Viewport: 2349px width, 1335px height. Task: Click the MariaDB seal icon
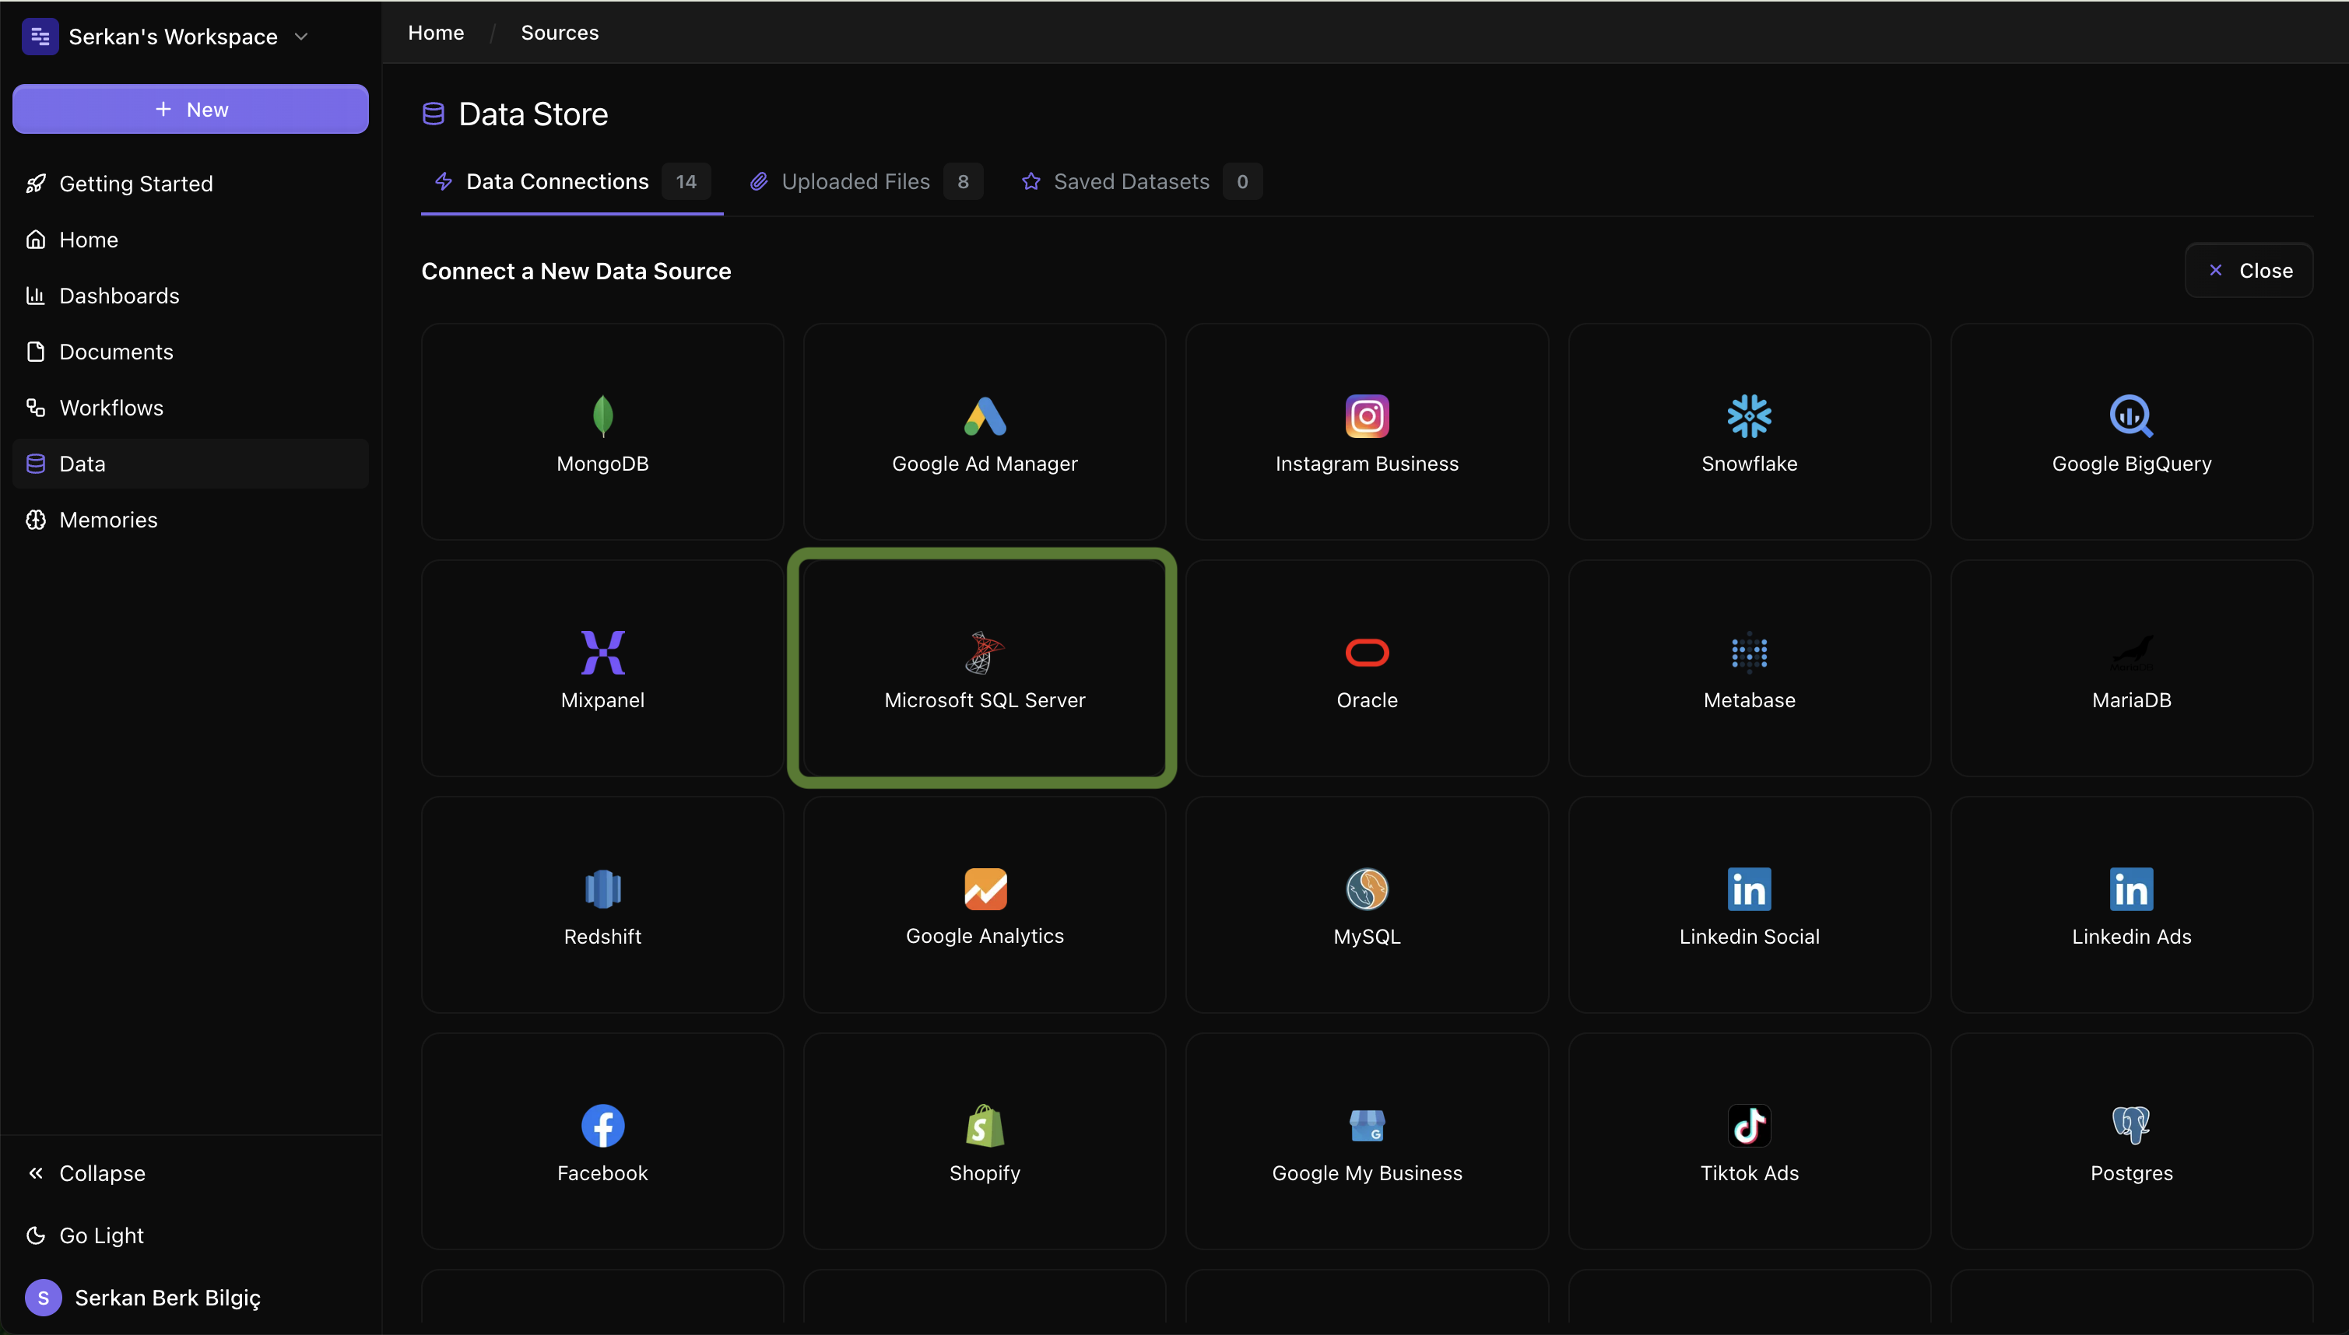point(2131,652)
